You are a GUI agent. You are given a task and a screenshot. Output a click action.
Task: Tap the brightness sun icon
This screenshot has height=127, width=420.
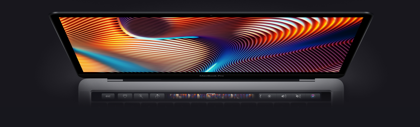[x=269, y=96]
